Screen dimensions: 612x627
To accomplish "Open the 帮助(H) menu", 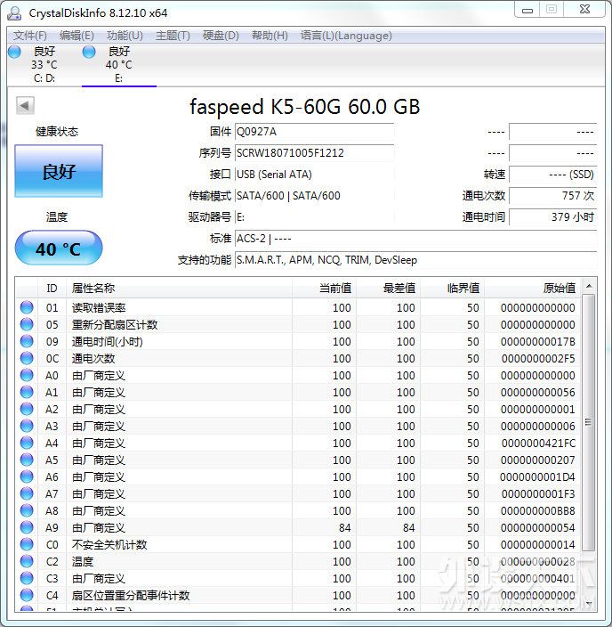I will click(x=270, y=36).
